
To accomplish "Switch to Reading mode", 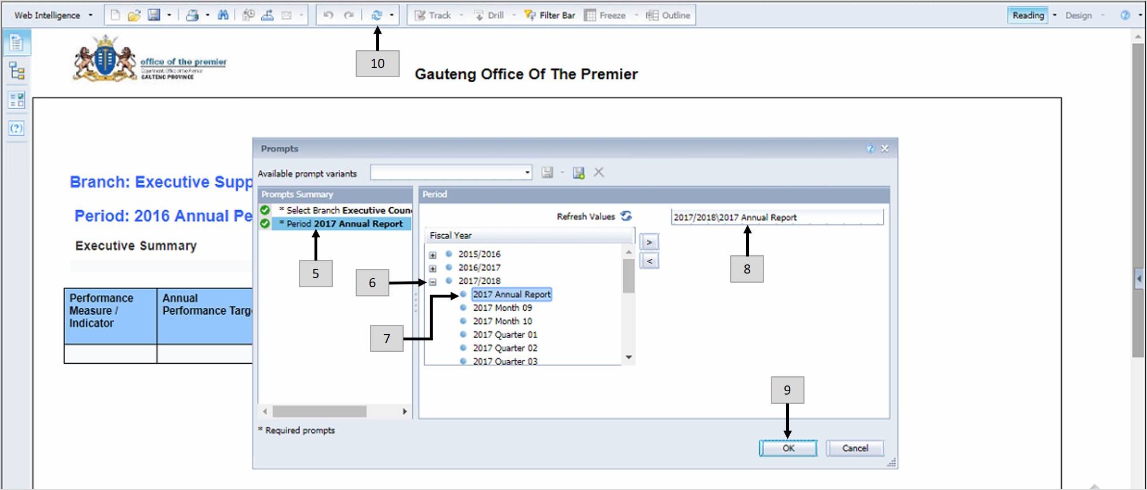I will tap(1027, 15).
